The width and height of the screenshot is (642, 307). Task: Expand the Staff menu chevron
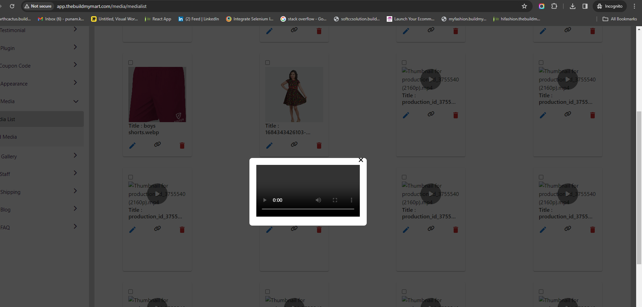click(x=75, y=173)
